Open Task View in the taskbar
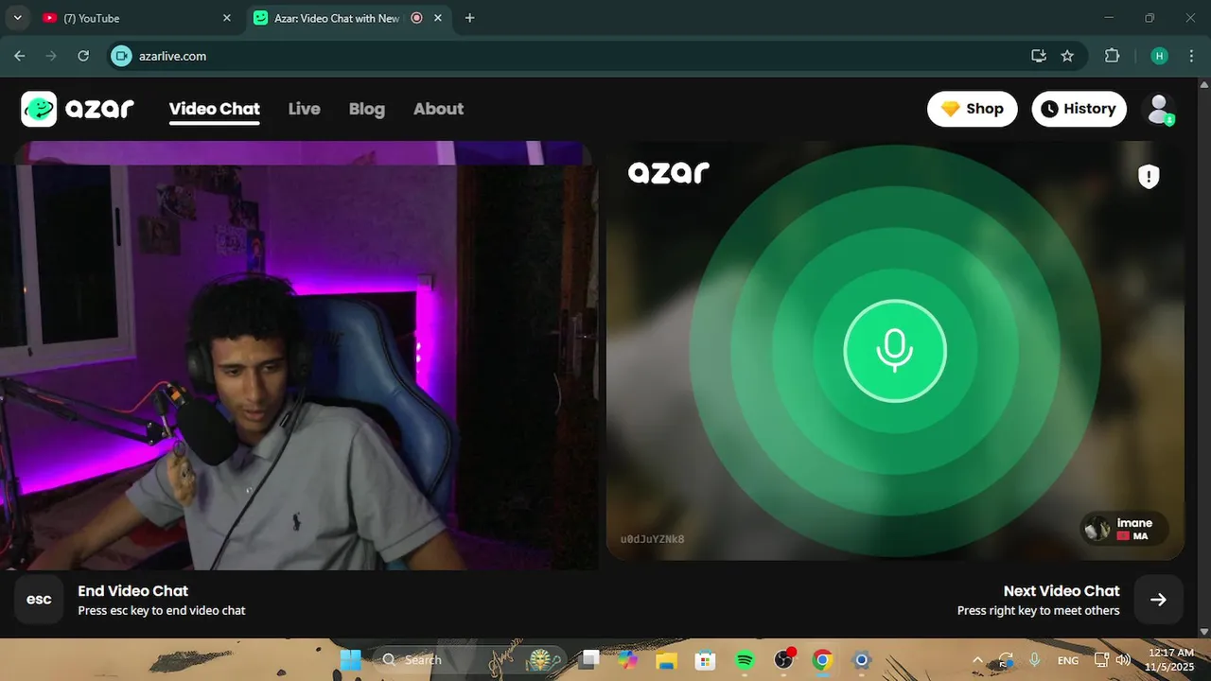The image size is (1211, 681). tap(590, 660)
